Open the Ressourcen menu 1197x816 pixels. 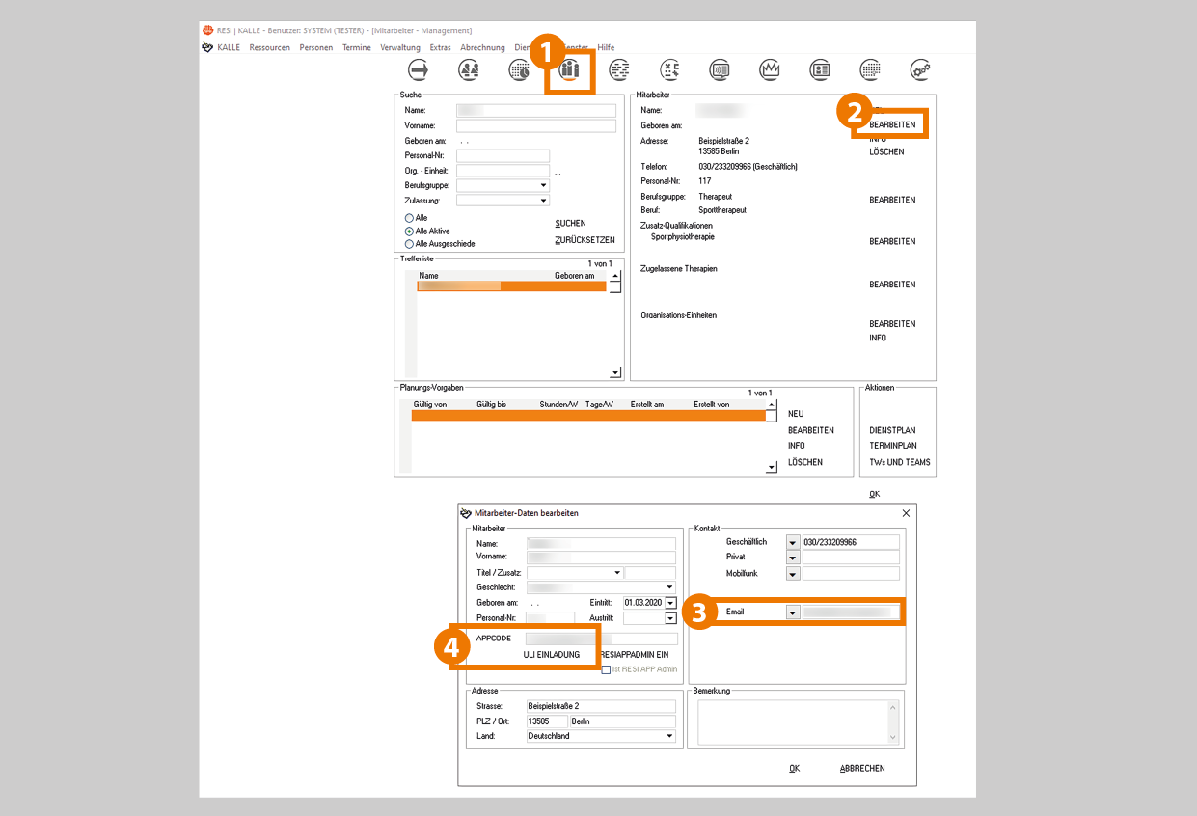[x=269, y=47]
